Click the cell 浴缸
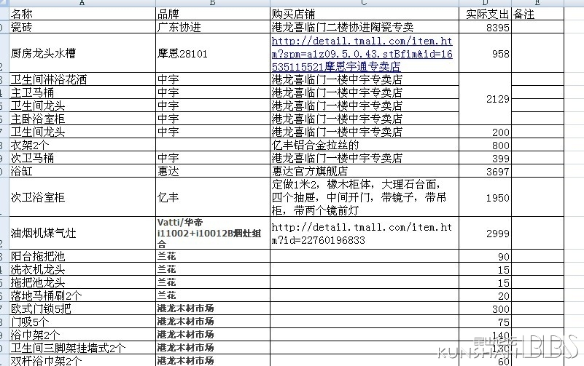Screen dimensions: 584x366 click(82, 171)
